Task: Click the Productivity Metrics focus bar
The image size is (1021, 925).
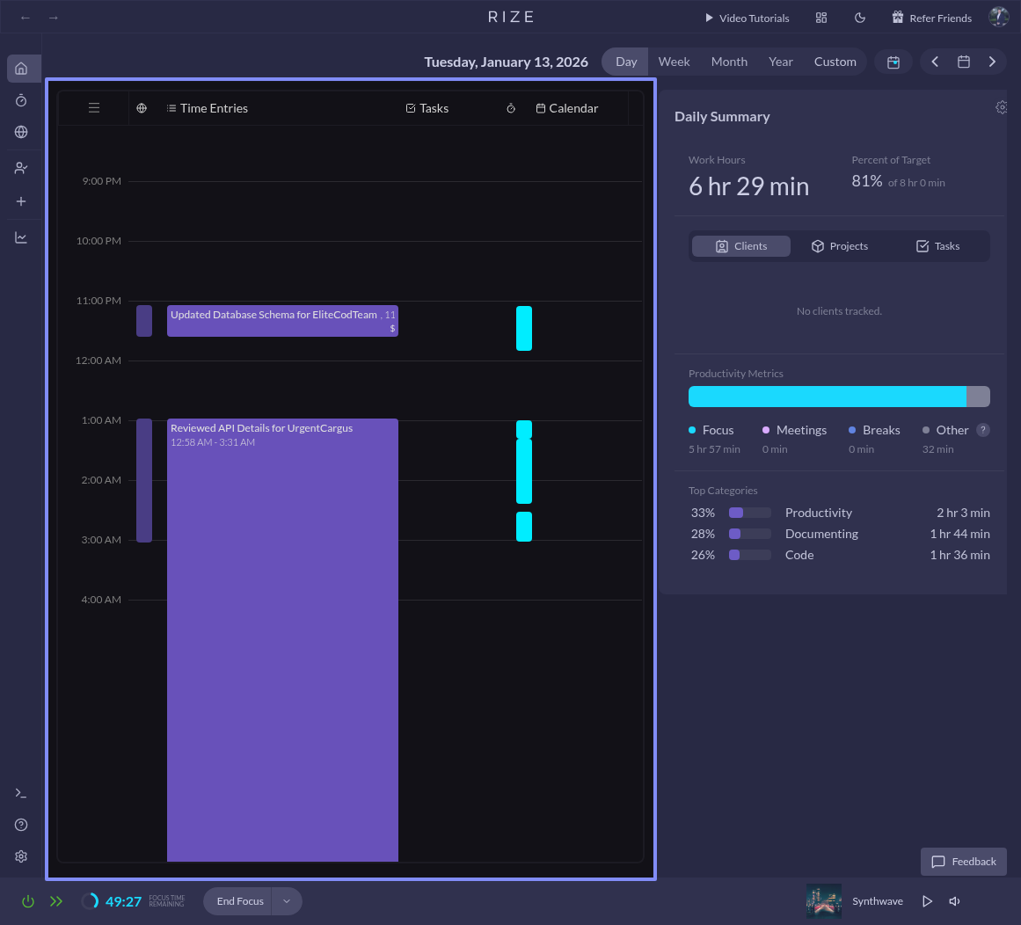Action: pos(827,397)
